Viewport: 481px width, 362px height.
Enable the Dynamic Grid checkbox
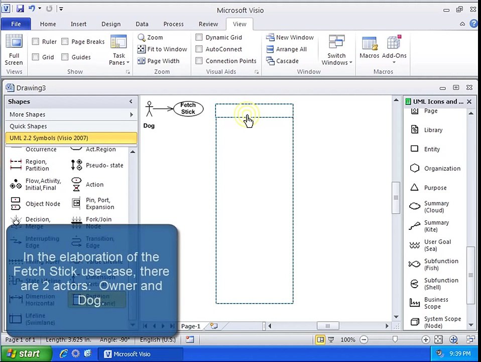(199, 37)
